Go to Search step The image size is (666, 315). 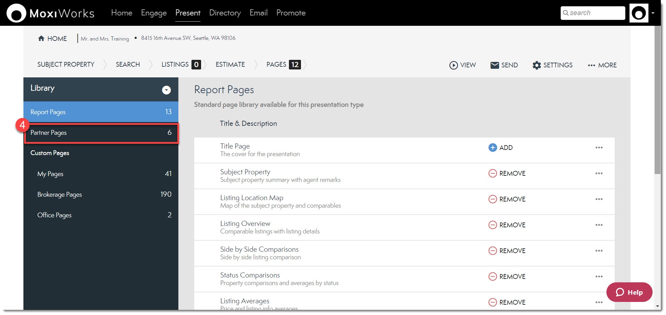pos(128,65)
